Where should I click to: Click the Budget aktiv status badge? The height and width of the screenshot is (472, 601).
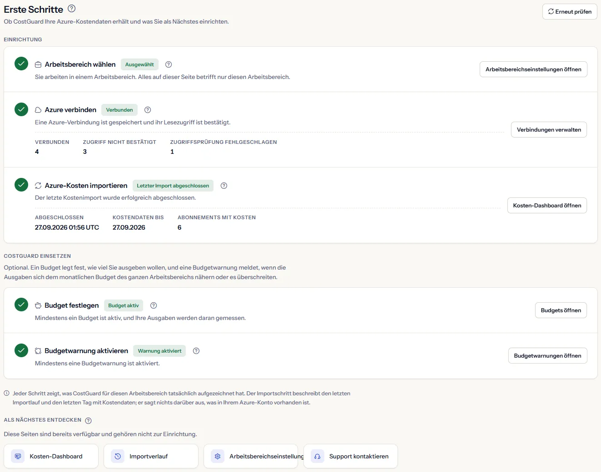click(124, 305)
